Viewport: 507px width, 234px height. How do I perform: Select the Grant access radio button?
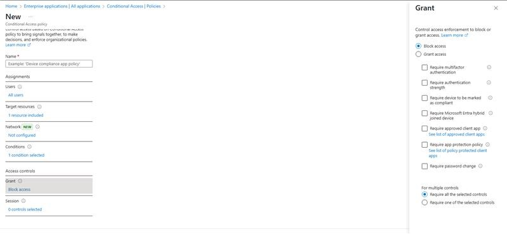tap(418, 54)
